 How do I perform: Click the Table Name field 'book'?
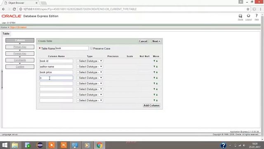tap(72, 48)
